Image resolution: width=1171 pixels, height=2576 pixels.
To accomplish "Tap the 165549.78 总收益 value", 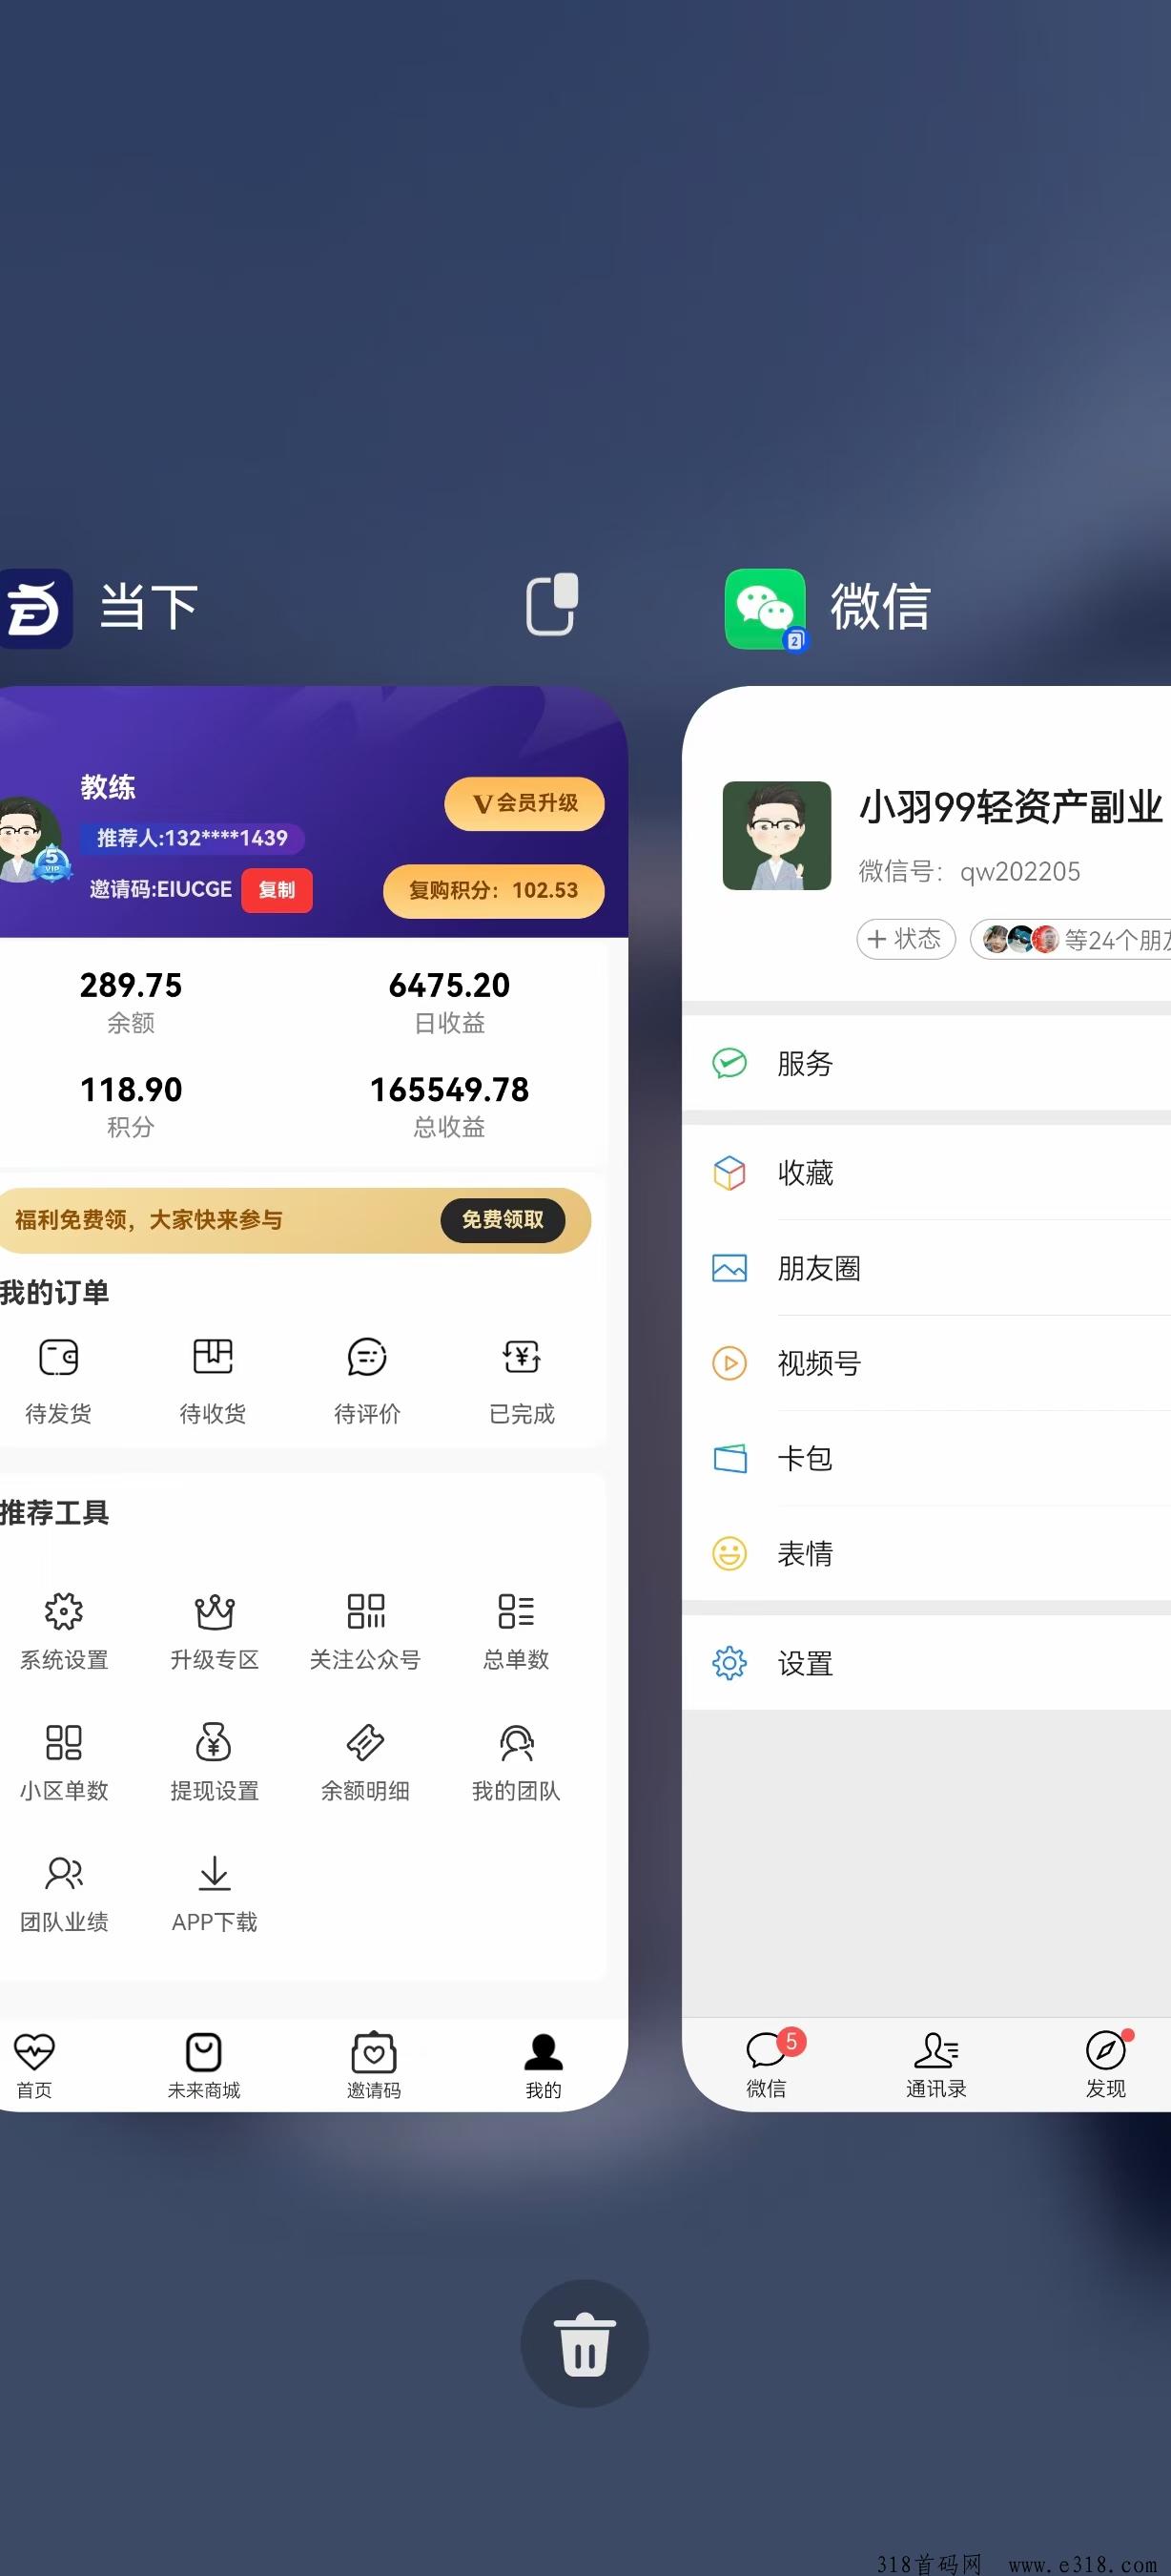I will [x=450, y=1089].
